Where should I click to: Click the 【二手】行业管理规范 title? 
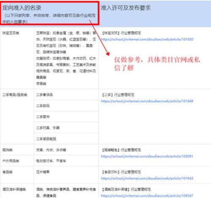[x=118, y=95]
